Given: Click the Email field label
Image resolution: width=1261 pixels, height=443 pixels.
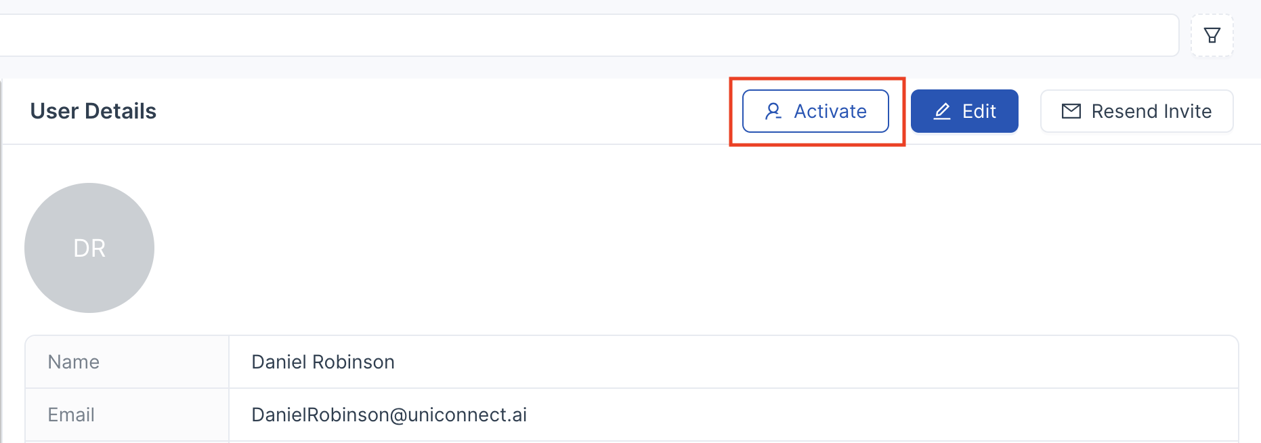Looking at the screenshot, I should [x=71, y=415].
